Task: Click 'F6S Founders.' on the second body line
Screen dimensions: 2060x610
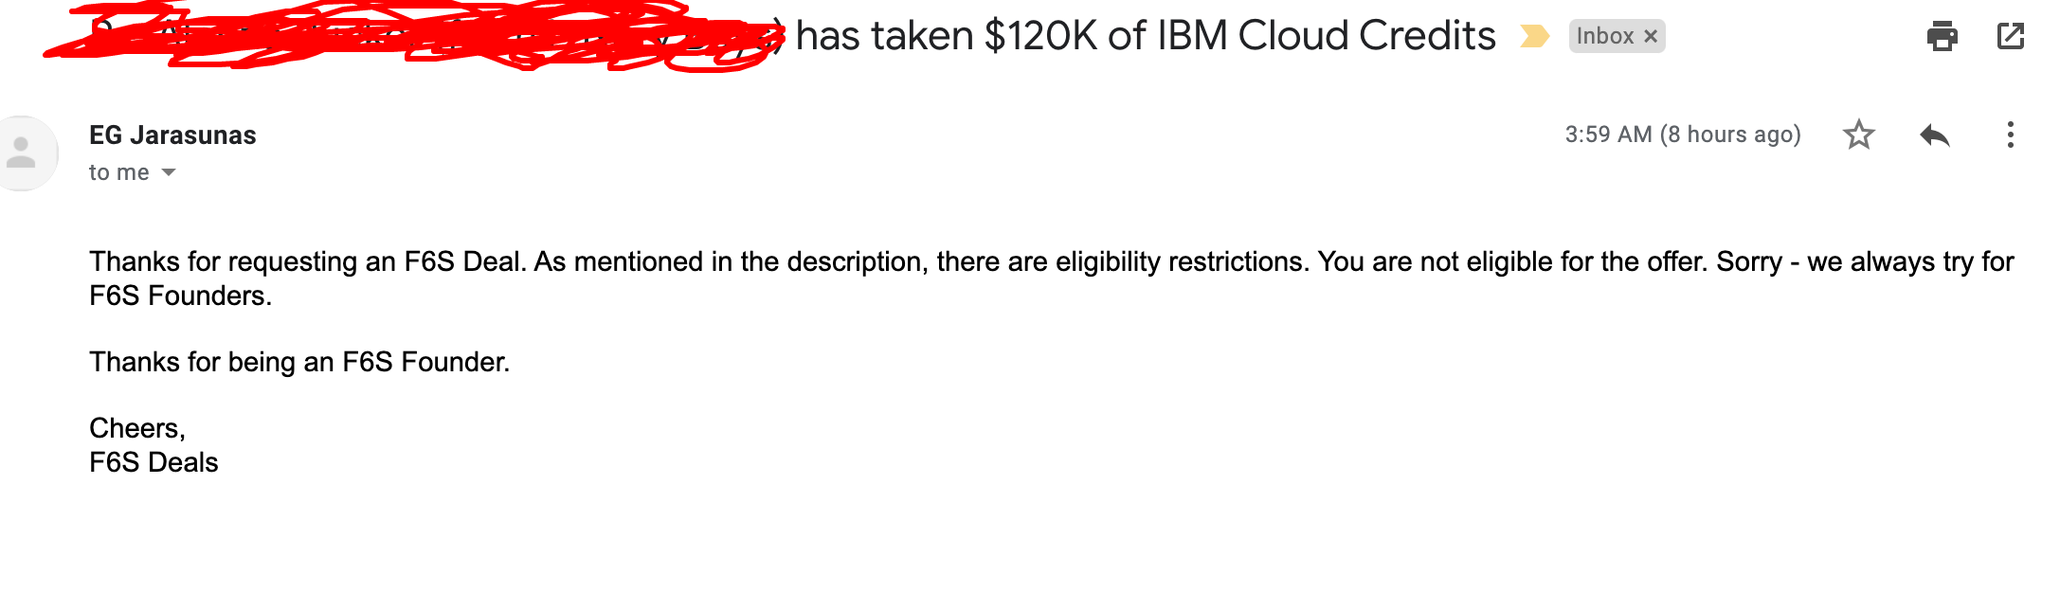Action: [x=180, y=296]
